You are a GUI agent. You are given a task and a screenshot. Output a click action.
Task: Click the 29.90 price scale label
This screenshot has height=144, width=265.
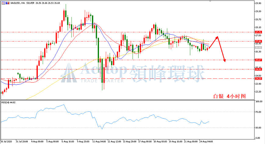pos(258,3)
